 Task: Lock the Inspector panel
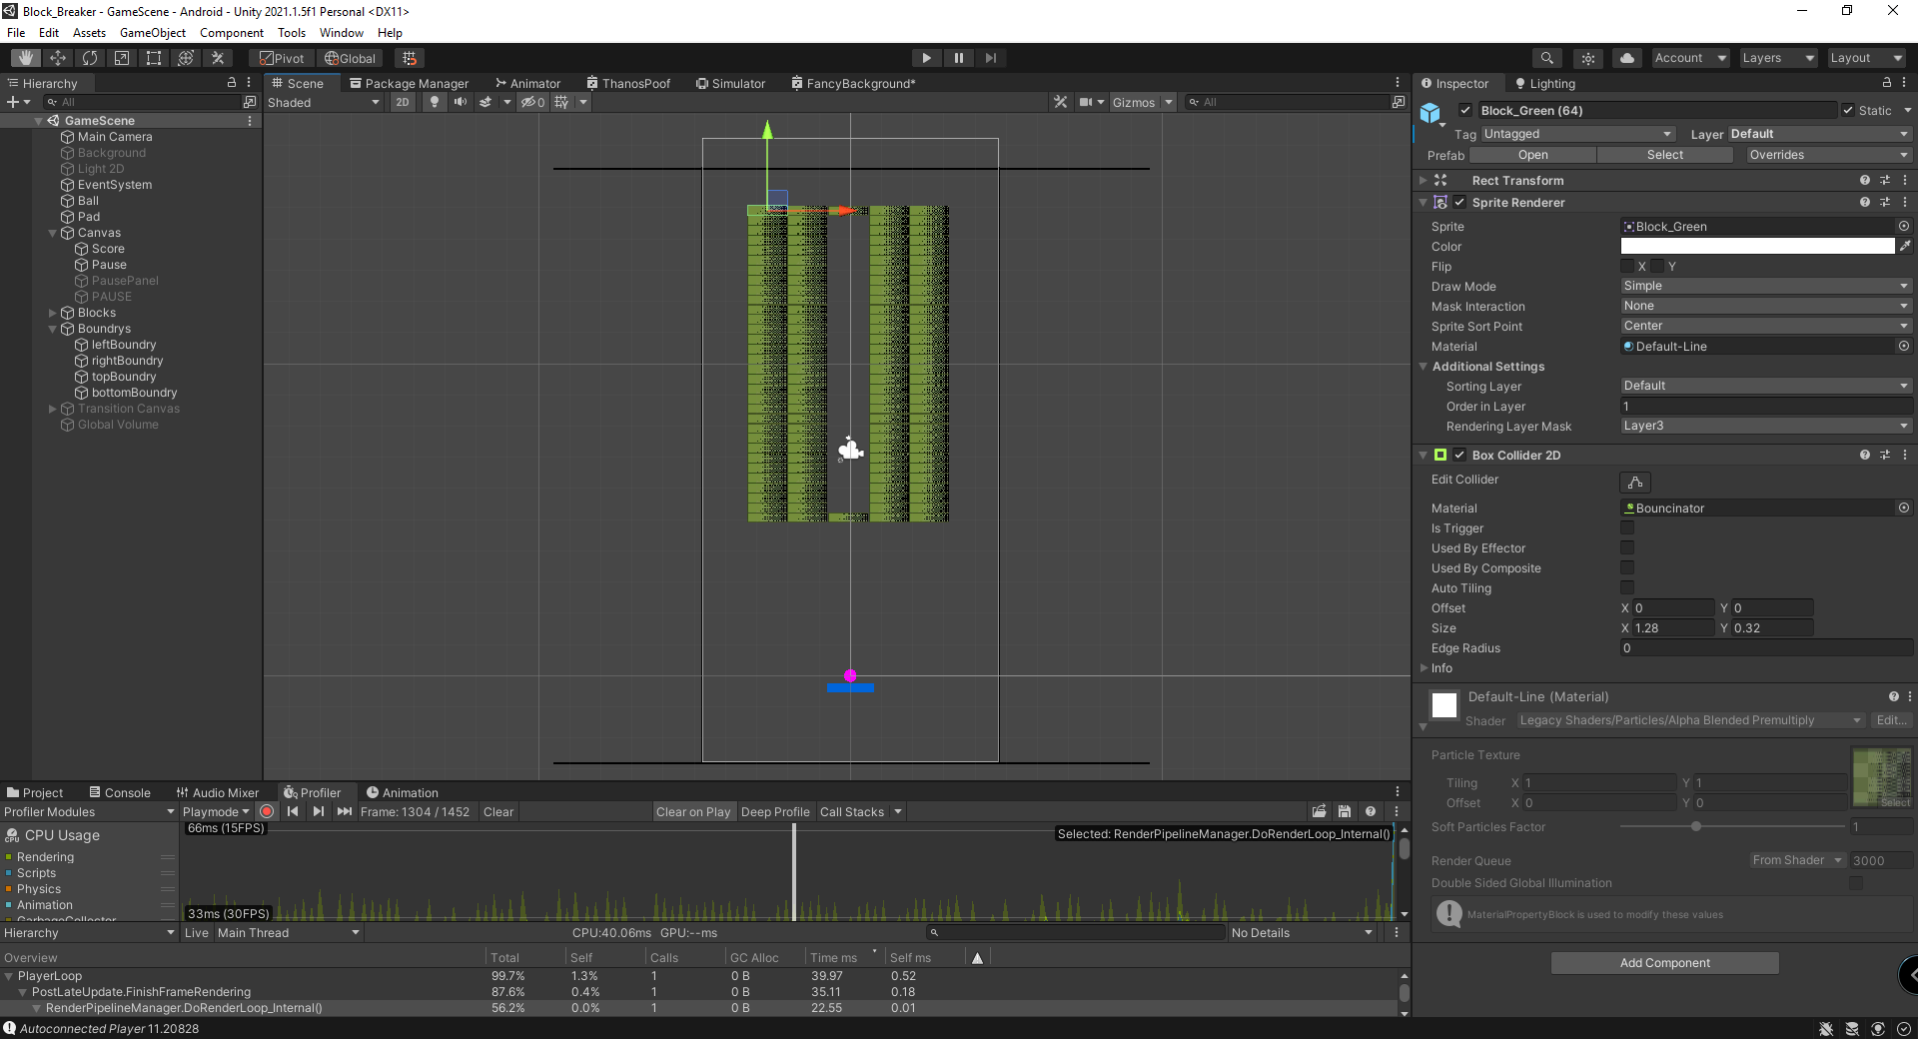[x=1886, y=83]
